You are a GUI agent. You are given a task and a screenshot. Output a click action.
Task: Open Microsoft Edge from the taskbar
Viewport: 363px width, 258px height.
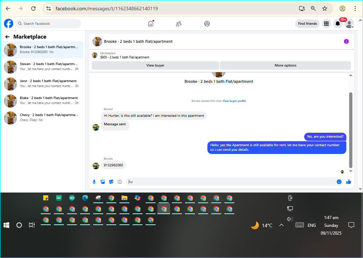[85, 198]
